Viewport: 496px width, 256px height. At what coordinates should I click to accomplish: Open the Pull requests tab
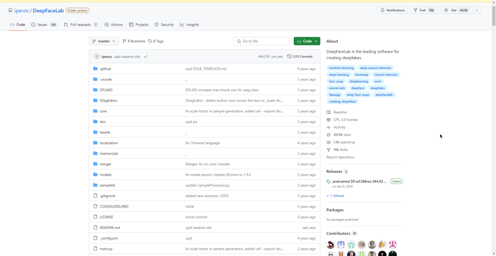[81, 24]
